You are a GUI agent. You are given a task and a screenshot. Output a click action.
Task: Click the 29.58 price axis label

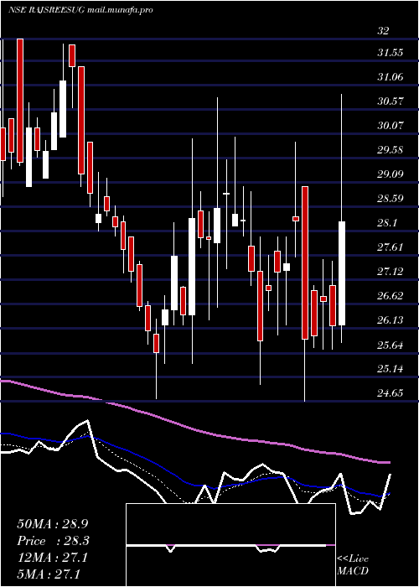coord(390,150)
